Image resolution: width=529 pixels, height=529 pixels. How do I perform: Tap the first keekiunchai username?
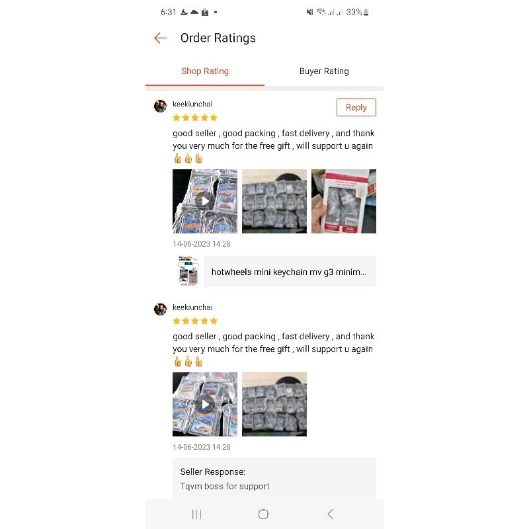(x=192, y=104)
